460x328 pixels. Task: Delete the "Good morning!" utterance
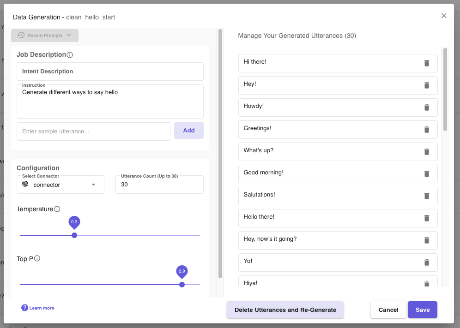(x=427, y=174)
